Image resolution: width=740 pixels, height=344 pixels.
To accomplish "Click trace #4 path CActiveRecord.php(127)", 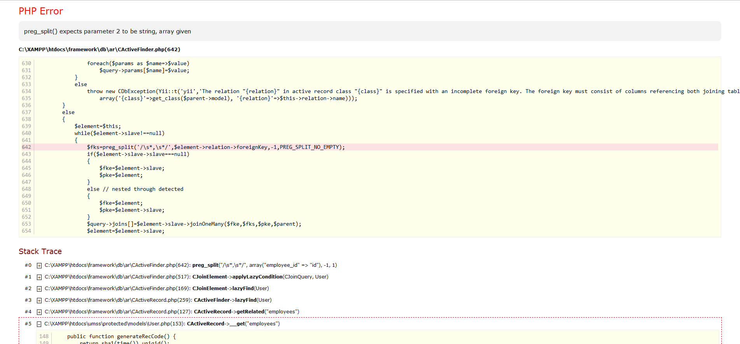I will [118, 312].
